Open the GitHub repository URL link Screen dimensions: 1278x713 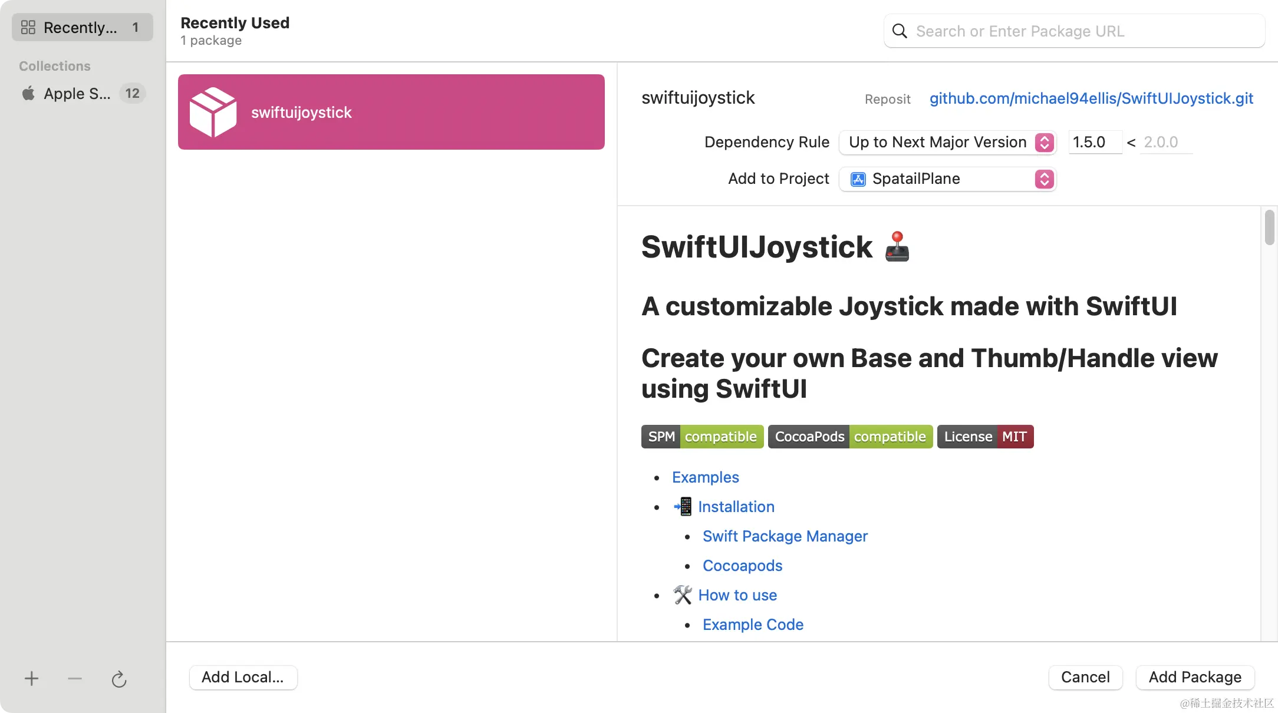(1091, 98)
